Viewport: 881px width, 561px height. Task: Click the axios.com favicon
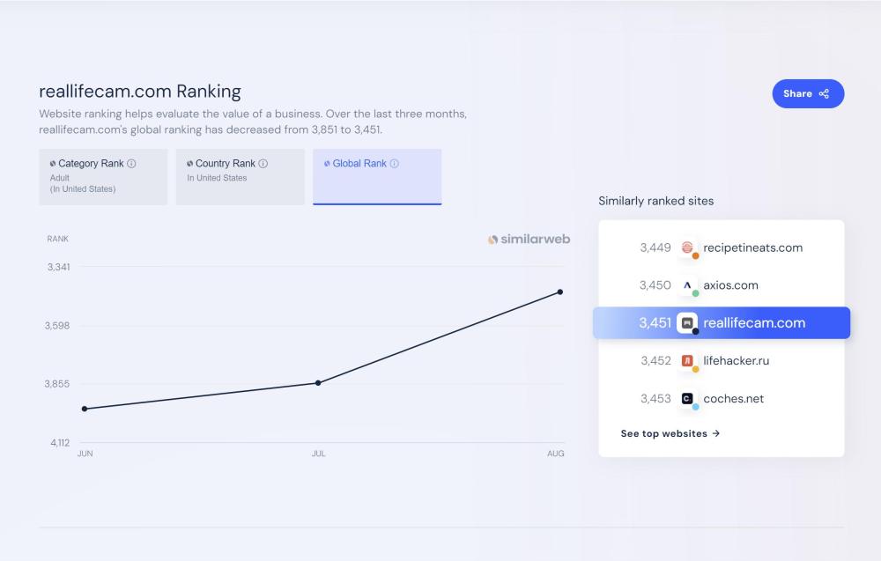688,285
